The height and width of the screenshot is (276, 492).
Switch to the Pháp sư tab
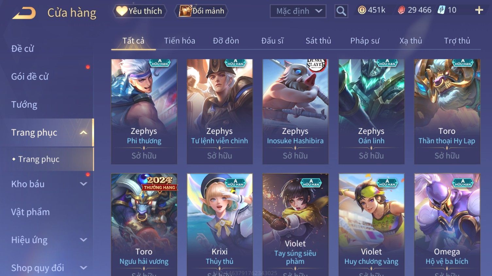coord(365,41)
